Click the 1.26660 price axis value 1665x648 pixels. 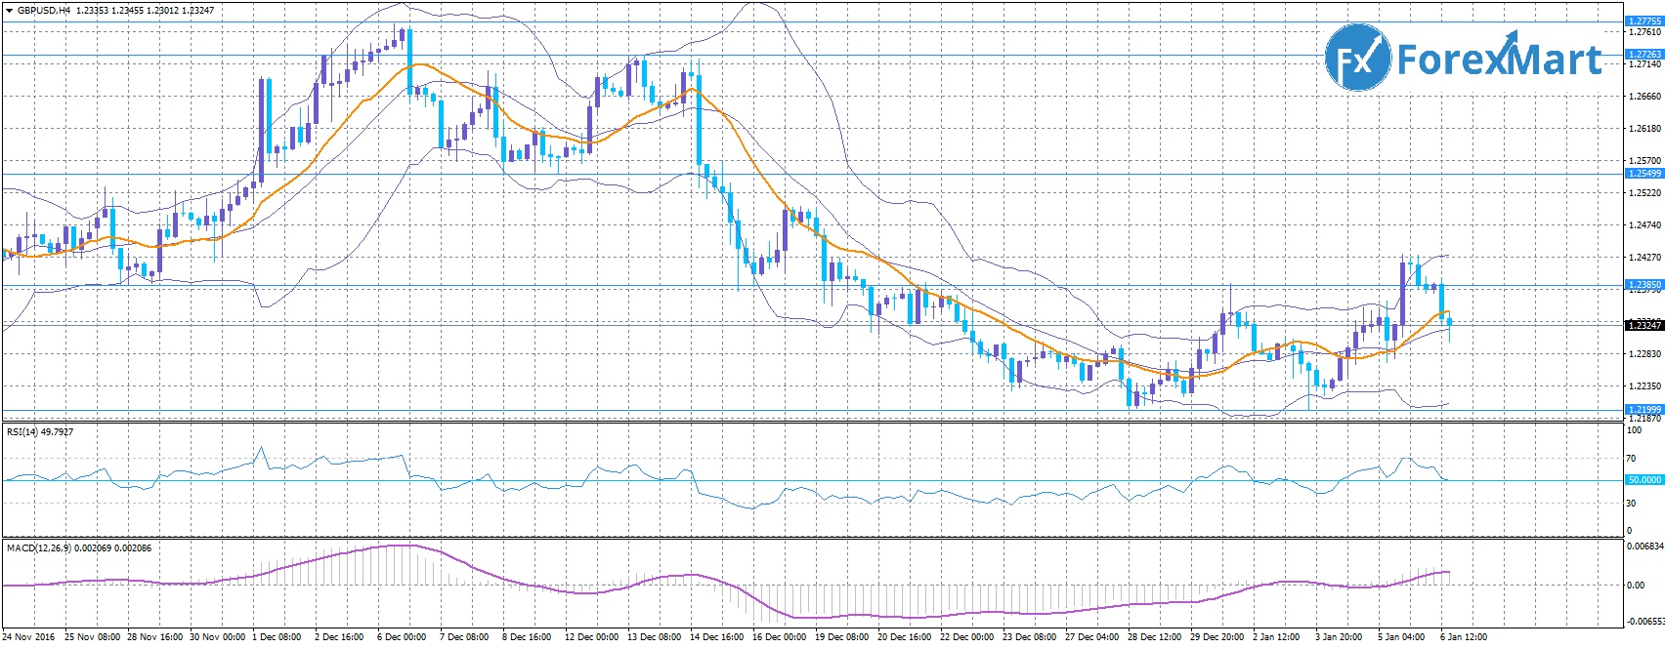tap(1645, 97)
